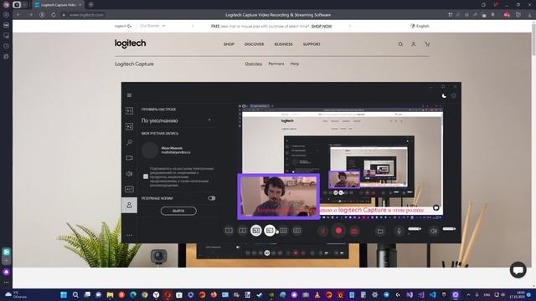Select the second source-only layout icon
Viewport: 536px width, 301px height.
pyautogui.click(x=242, y=231)
